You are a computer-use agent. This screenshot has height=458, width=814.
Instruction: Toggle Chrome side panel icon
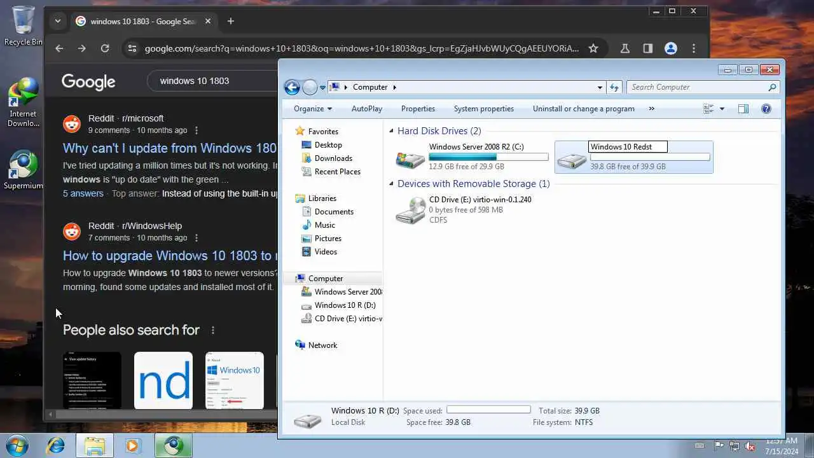click(647, 48)
